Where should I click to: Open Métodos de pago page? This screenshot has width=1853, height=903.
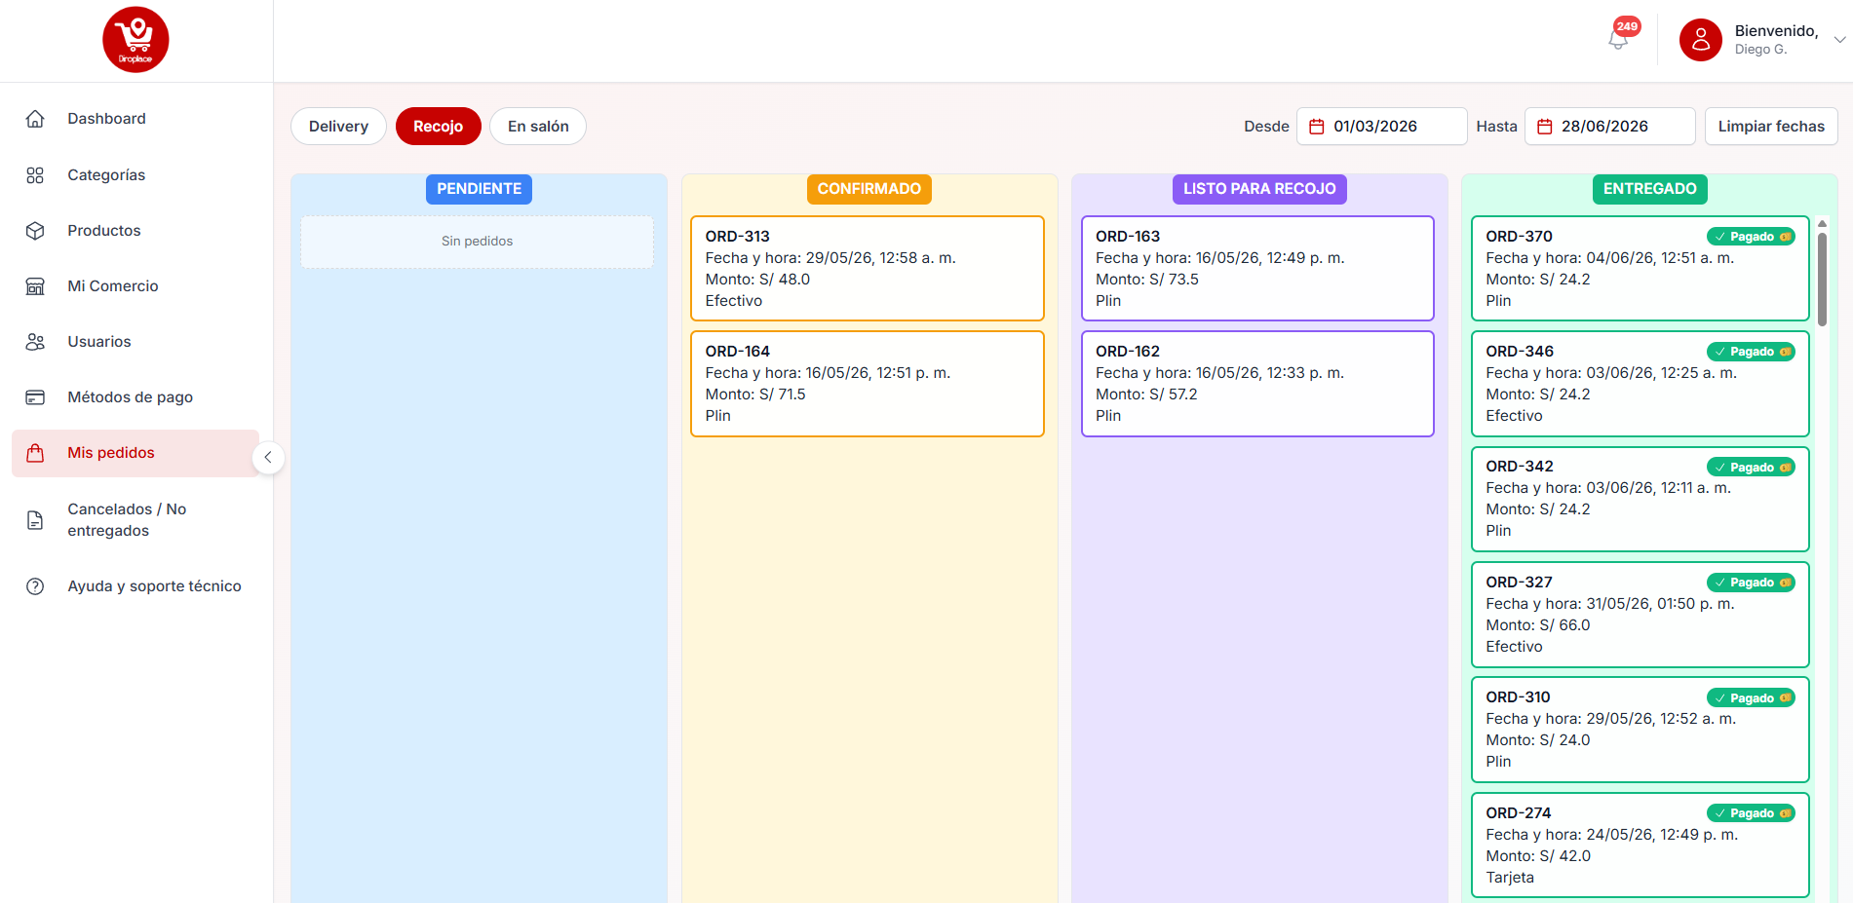(x=135, y=397)
